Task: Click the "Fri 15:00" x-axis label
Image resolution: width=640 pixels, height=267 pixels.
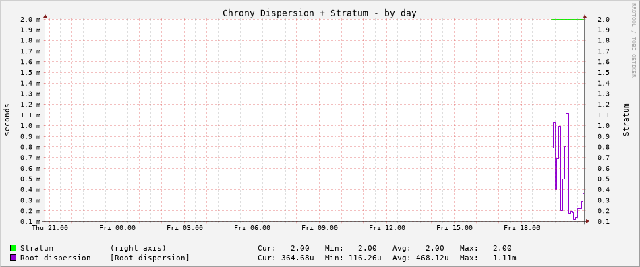Action: [455, 228]
